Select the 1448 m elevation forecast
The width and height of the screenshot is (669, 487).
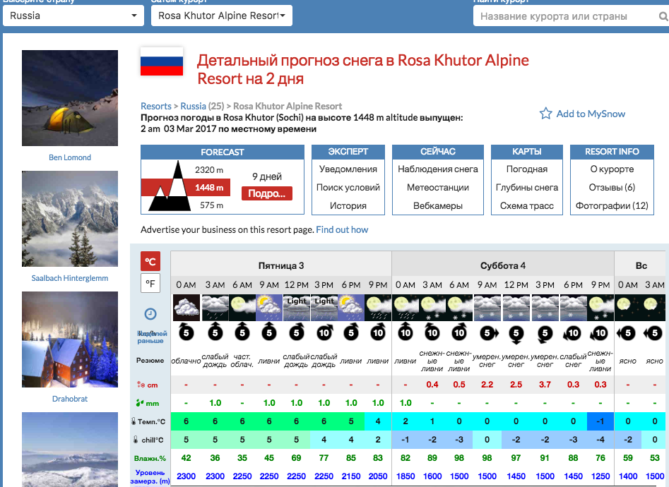point(209,188)
